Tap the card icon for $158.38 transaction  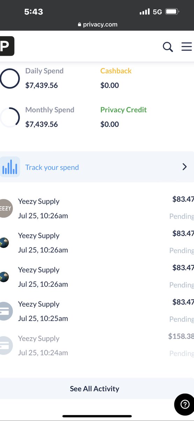(x=6, y=345)
